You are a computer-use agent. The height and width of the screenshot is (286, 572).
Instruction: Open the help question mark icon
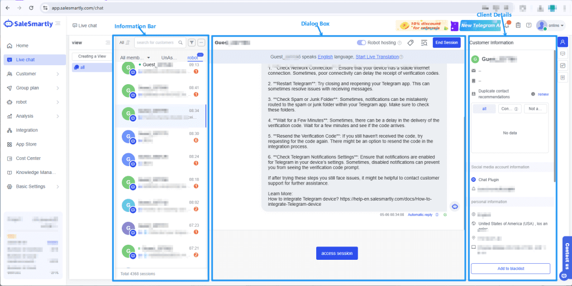point(528,26)
